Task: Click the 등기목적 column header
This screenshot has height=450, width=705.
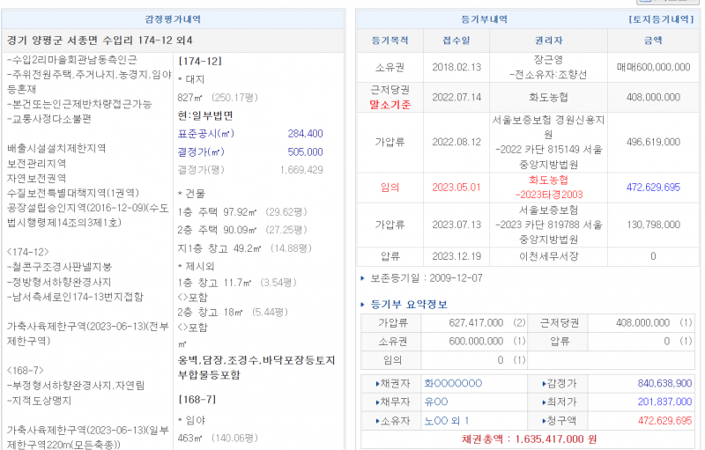Action: click(390, 41)
